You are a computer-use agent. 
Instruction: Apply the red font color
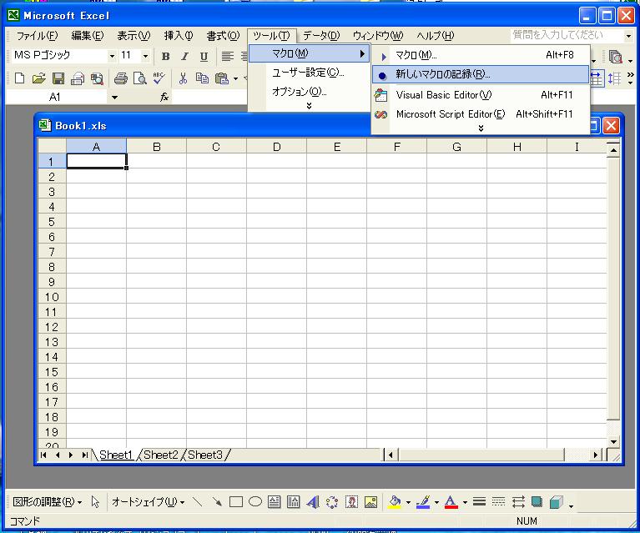tap(451, 501)
